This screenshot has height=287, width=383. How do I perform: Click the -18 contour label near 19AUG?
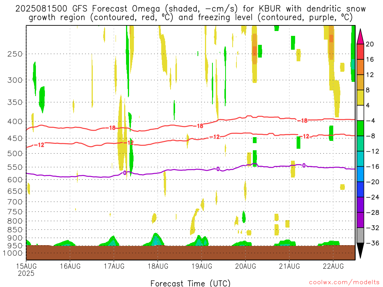[198, 126]
